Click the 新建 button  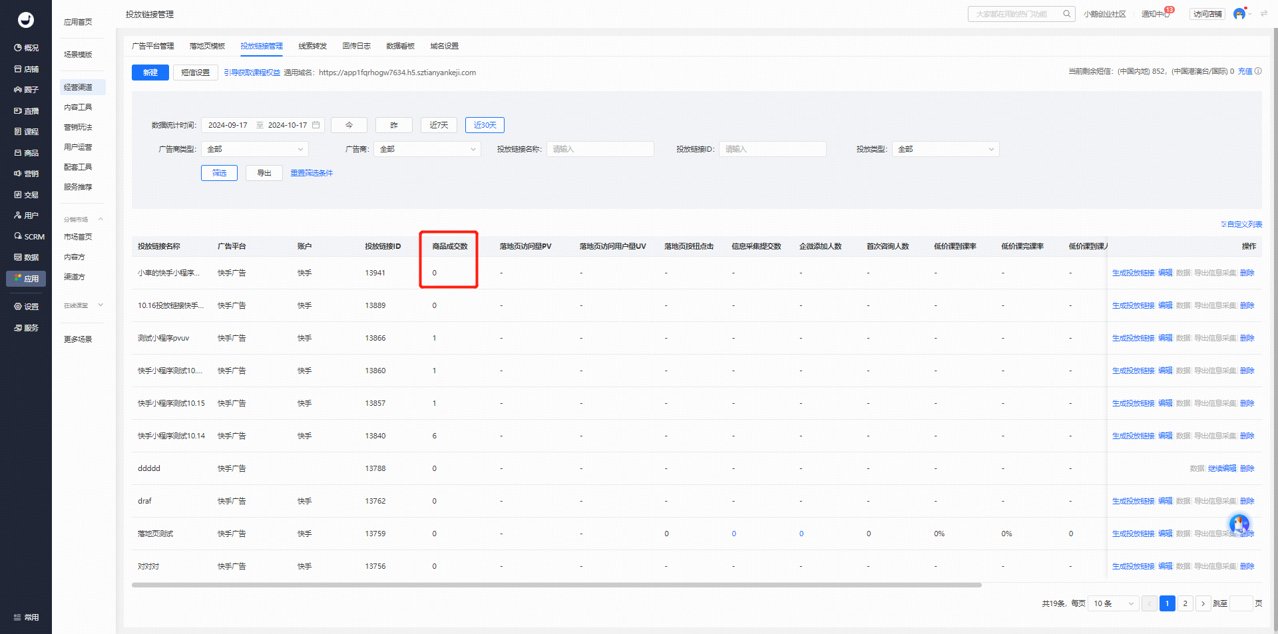pos(150,73)
